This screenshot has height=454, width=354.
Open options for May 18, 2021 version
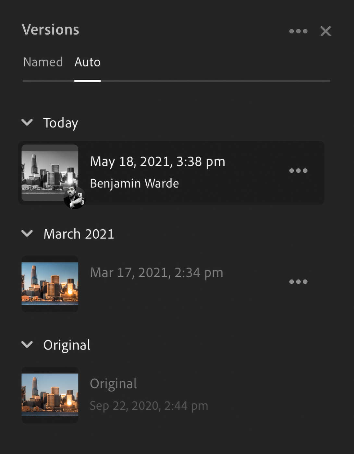[x=298, y=171]
